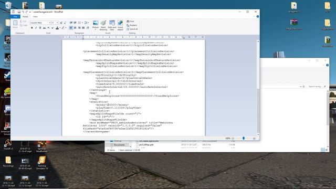Click Copy in the Clipboard group

(x=23, y=25)
